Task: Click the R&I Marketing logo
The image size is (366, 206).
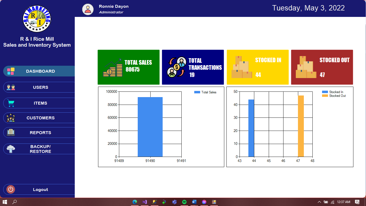Action: click(x=37, y=19)
